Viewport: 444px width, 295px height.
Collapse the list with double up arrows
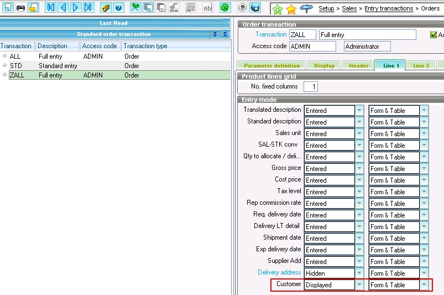(x=225, y=34)
